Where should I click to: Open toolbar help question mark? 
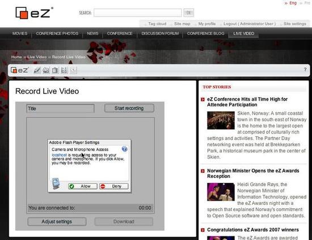[305, 70]
